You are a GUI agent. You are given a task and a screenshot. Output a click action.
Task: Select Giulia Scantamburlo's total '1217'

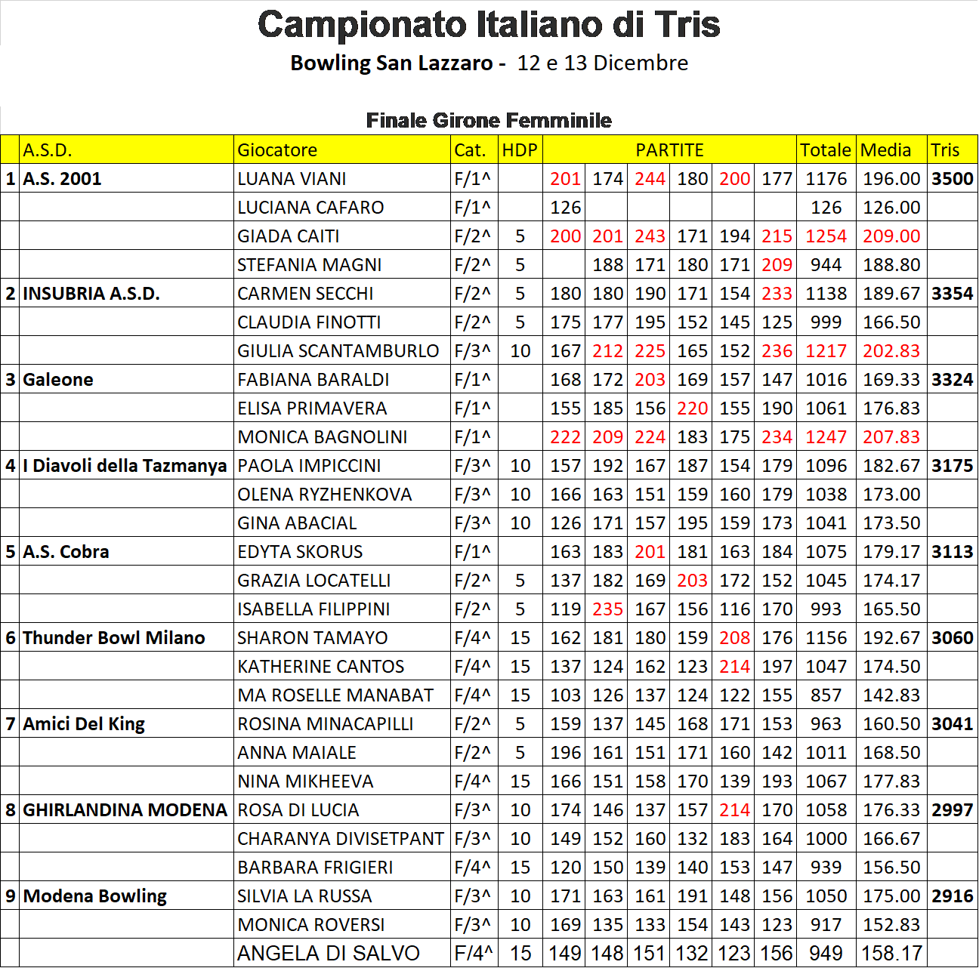click(x=826, y=350)
